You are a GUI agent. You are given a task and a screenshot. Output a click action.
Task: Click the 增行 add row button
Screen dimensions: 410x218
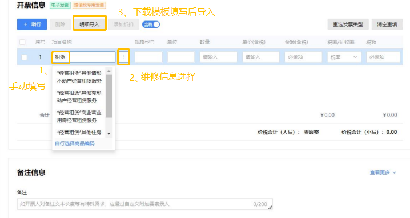32,24
